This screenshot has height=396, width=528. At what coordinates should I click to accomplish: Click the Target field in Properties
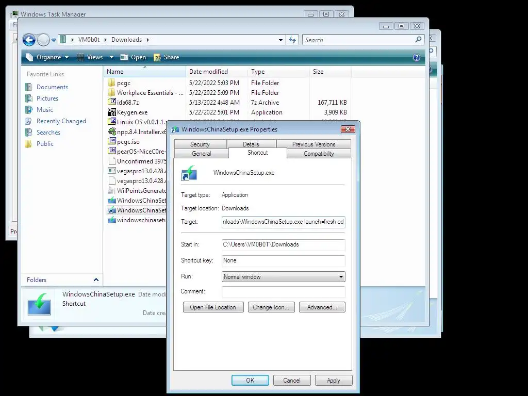point(283,222)
